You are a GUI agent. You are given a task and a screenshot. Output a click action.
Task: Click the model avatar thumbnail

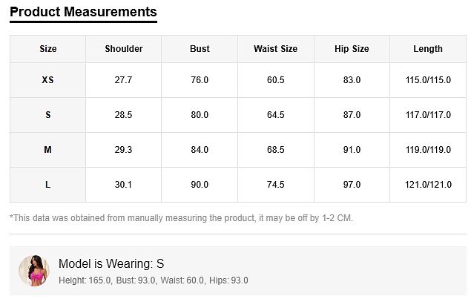coord(33,272)
